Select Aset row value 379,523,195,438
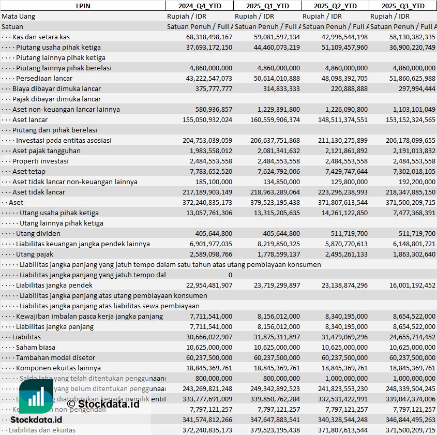437x435 pixels. (275, 202)
